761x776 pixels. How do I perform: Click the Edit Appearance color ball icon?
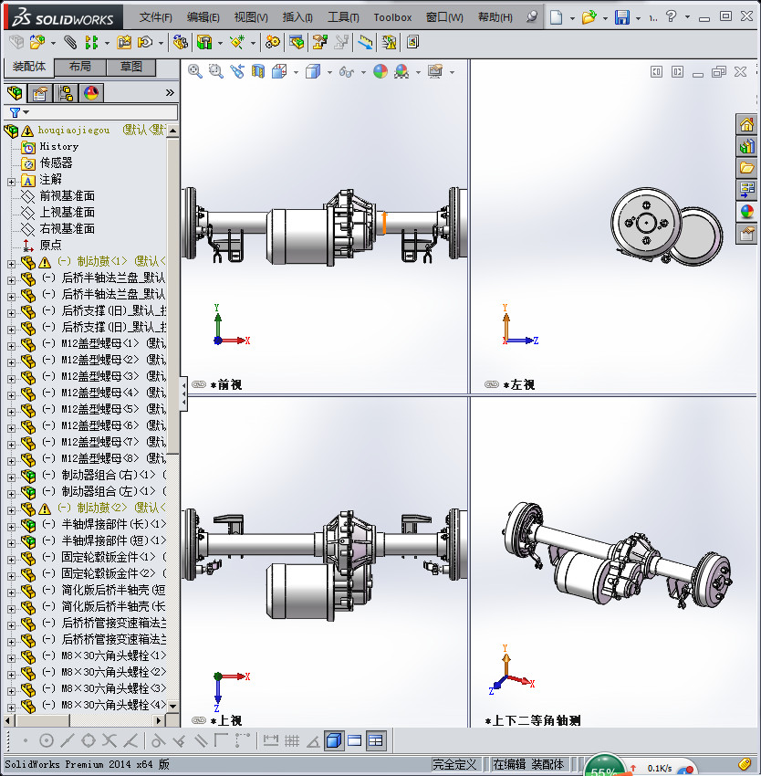click(380, 72)
